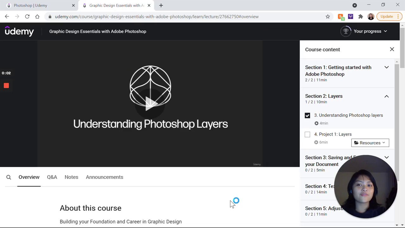Click the address bar URL

(157, 16)
